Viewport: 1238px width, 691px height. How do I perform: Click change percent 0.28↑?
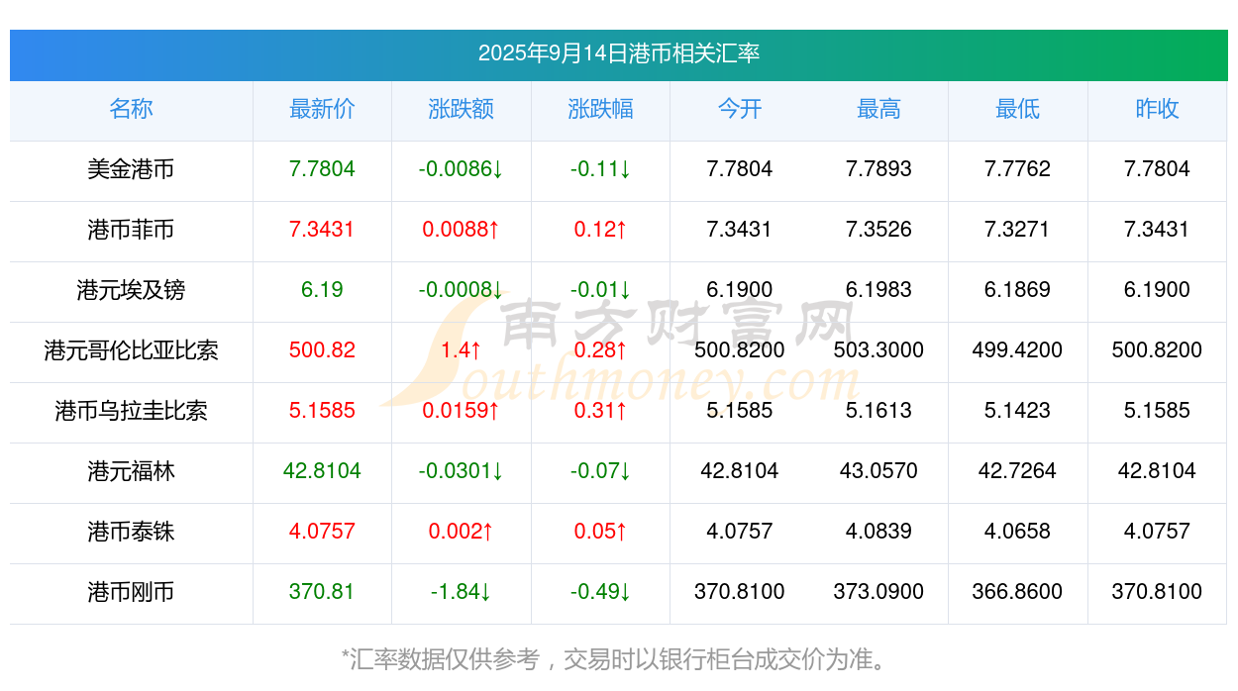pos(600,350)
